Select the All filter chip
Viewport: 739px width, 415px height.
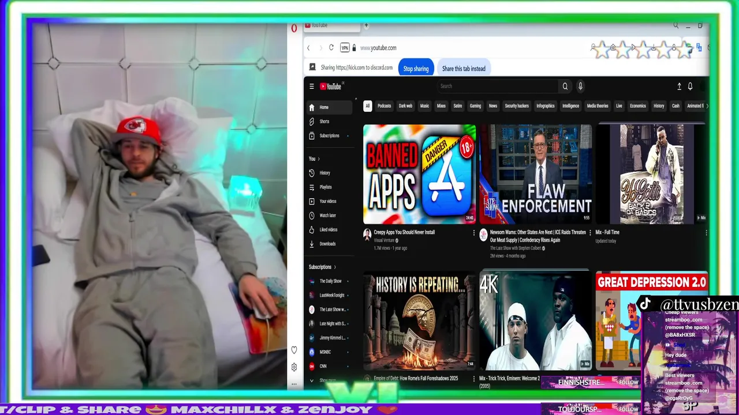pos(367,106)
